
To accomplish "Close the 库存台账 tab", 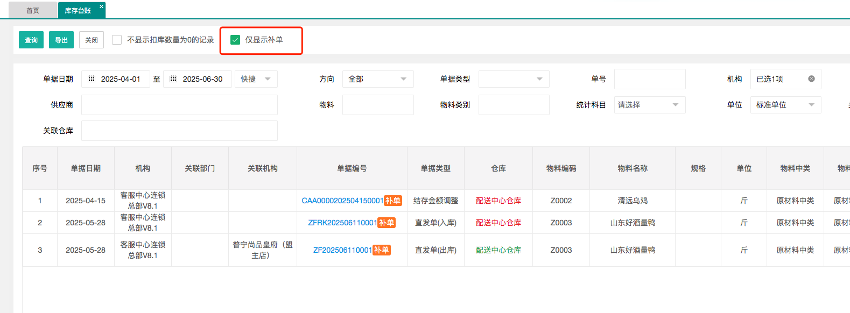I will click(101, 6).
